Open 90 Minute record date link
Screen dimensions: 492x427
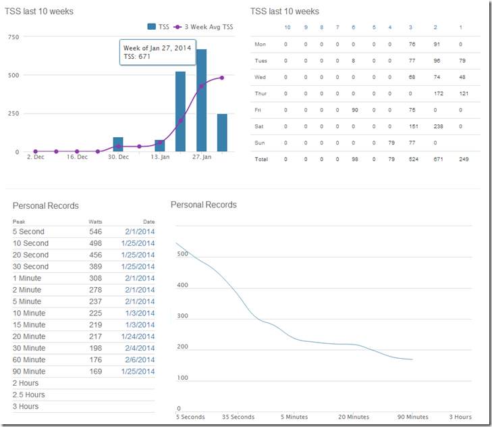click(x=138, y=371)
